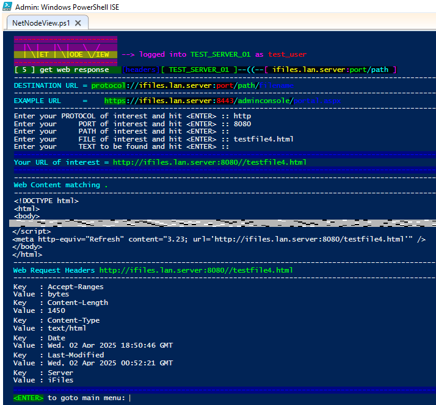Click the 'test_user' text in red
Image resolution: width=436 pixels, height=405 pixels.
click(287, 54)
